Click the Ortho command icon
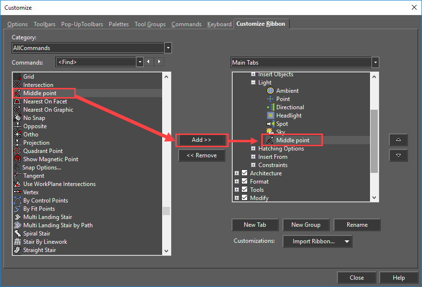422x287 pixels. pos(17,135)
